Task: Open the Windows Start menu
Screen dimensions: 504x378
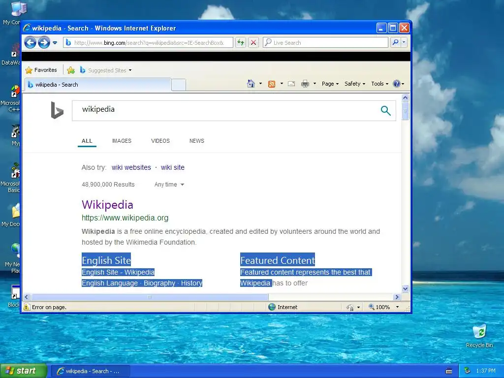Action: pos(24,371)
